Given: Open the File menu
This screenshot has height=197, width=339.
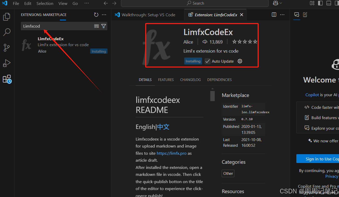Looking at the screenshot, I should tap(16, 3).
